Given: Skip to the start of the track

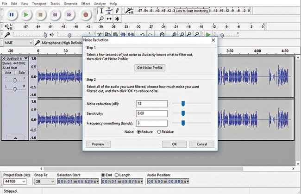Looking at the screenshot, I should click(x=55, y=14).
